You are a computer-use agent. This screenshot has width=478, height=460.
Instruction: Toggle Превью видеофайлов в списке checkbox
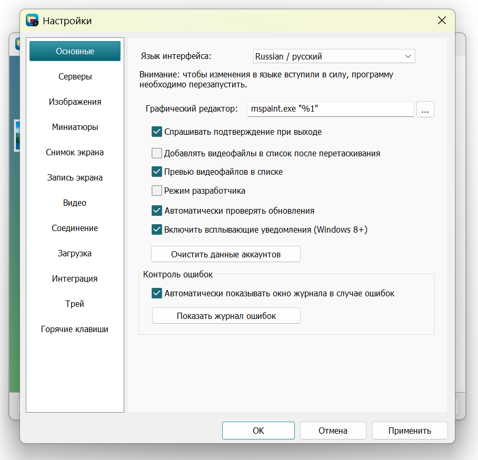click(157, 172)
